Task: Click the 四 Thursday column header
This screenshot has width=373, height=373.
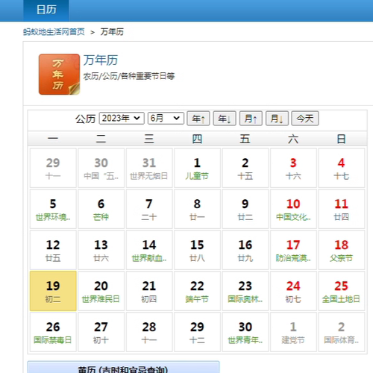Action: point(197,139)
